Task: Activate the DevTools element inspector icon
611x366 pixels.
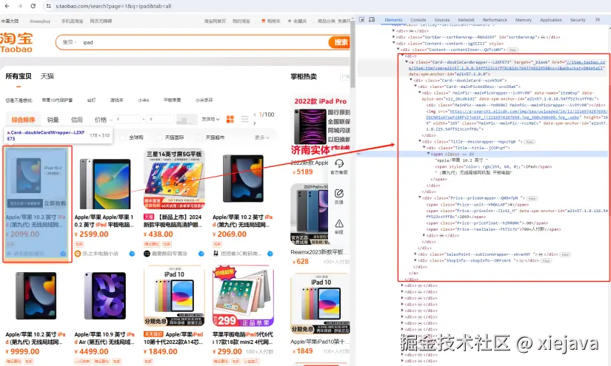Action: (361, 19)
